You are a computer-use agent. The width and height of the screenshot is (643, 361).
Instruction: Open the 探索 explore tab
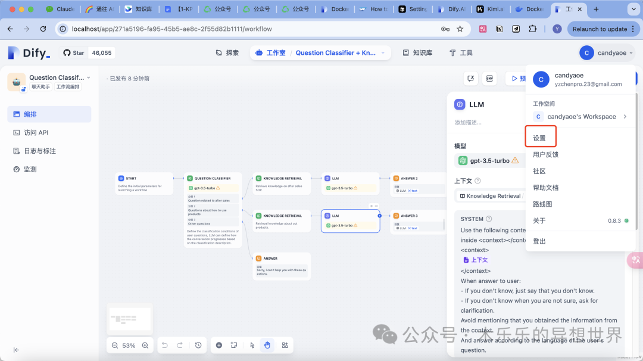(227, 52)
